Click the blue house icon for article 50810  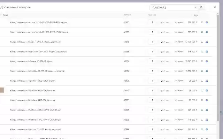point(207,42)
